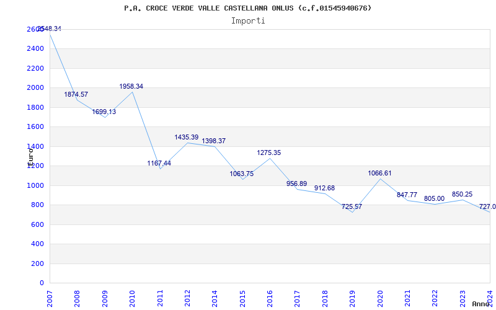Viewport: 496px width, 310px height.
Task: Click the y-axis value 2000
Action: tap(36, 87)
